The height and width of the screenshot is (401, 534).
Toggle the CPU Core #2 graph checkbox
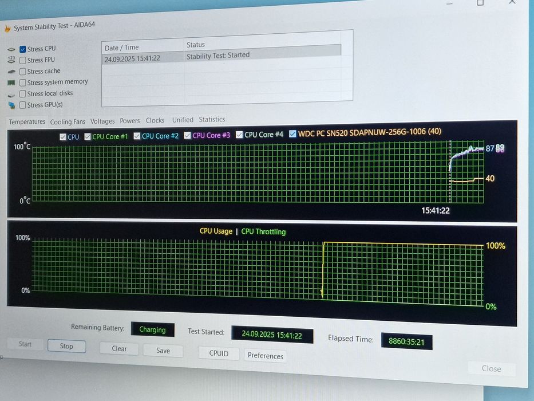(137, 136)
